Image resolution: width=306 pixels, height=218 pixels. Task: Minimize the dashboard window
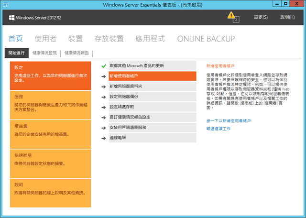pyautogui.click(x=277, y=4)
